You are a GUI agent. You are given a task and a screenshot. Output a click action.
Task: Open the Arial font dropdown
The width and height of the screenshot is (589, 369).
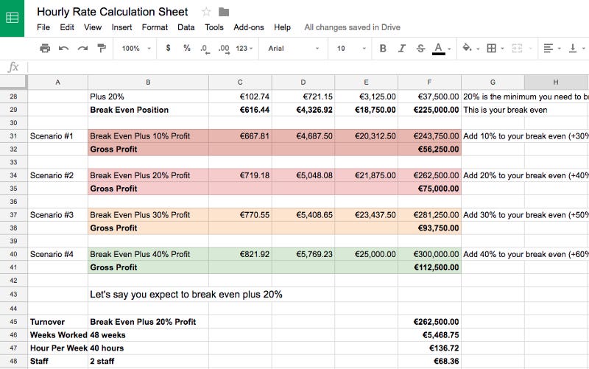tap(293, 48)
